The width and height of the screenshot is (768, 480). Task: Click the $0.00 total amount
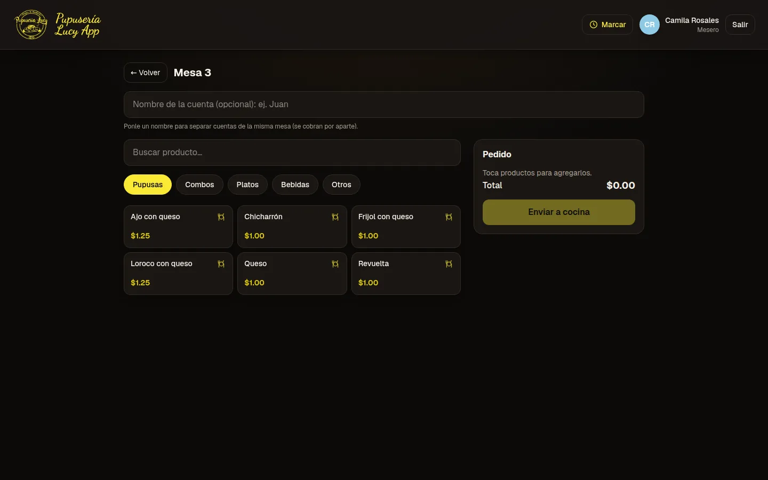621,185
